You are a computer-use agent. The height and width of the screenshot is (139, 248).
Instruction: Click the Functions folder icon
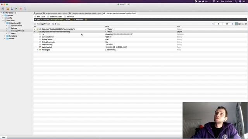coord(7,36)
